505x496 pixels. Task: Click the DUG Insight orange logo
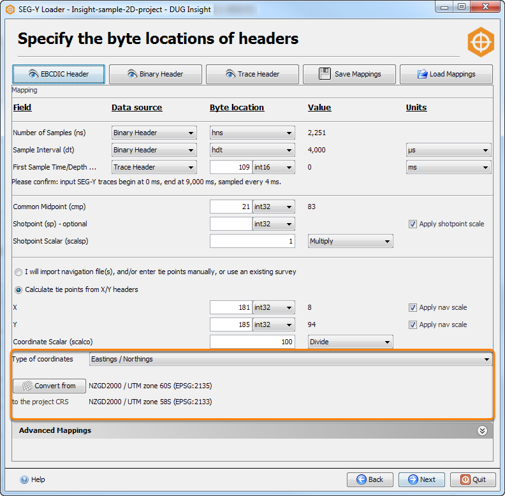coord(481,42)
